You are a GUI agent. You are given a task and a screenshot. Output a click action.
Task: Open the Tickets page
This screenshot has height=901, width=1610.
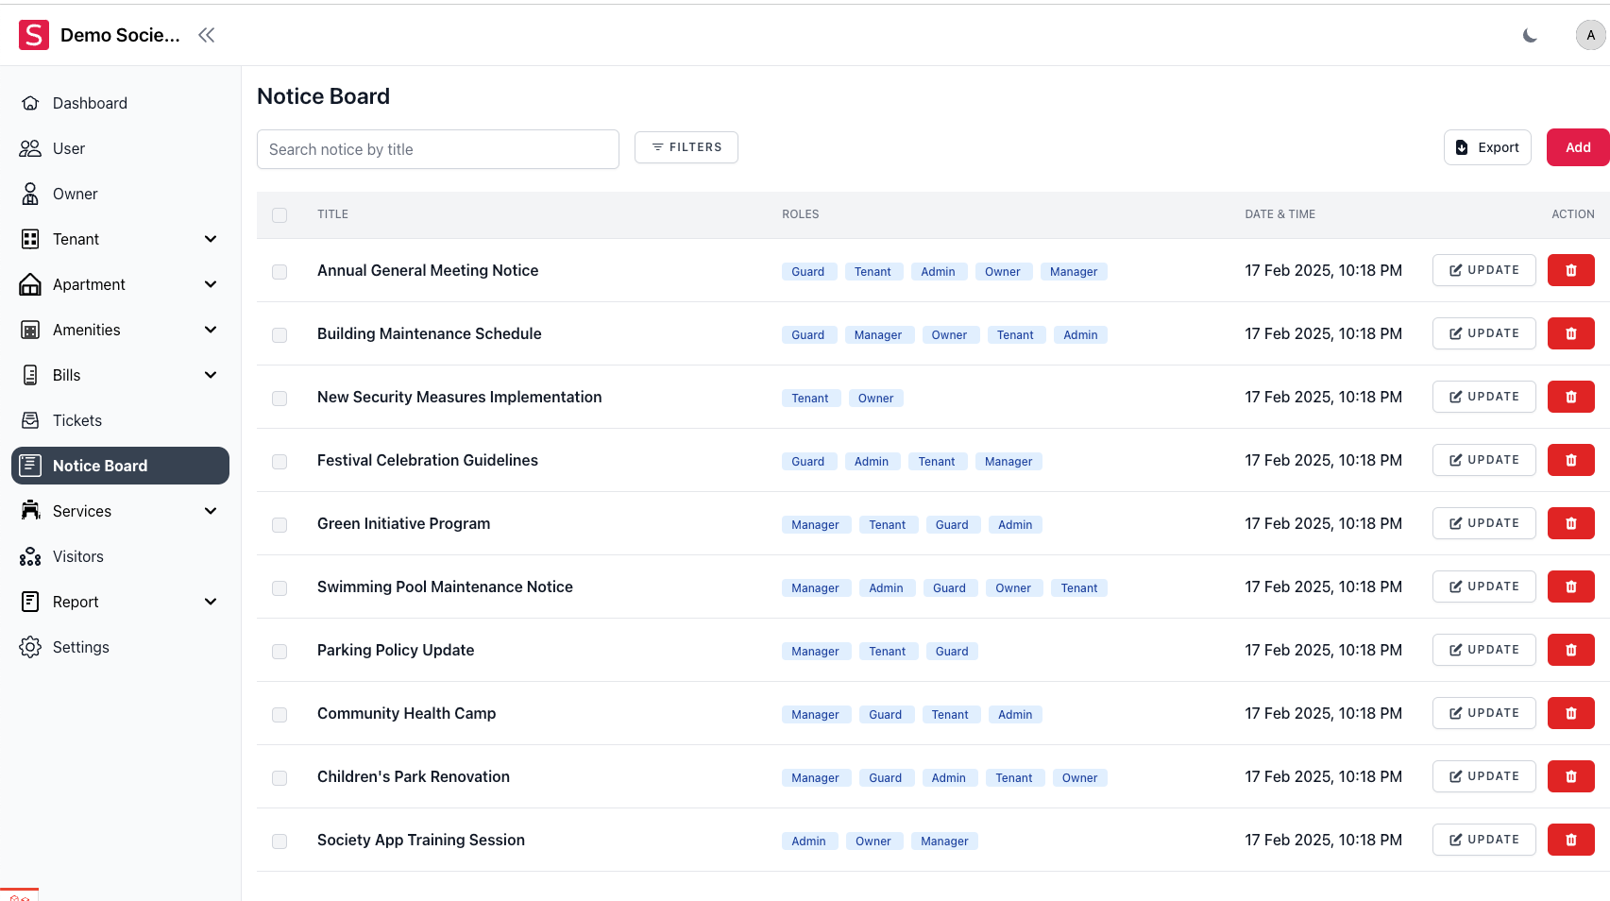coord(77,420)
